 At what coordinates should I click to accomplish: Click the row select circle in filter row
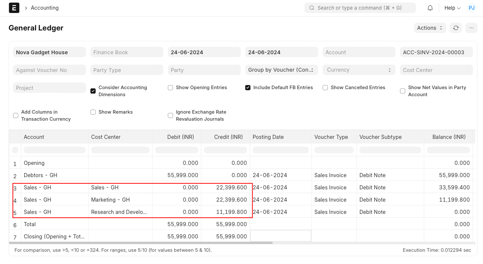coord(15,150)
